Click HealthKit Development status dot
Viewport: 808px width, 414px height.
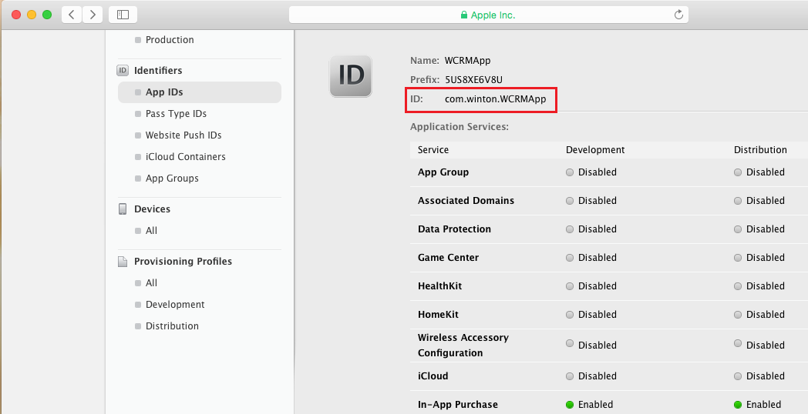click(570, 286)
